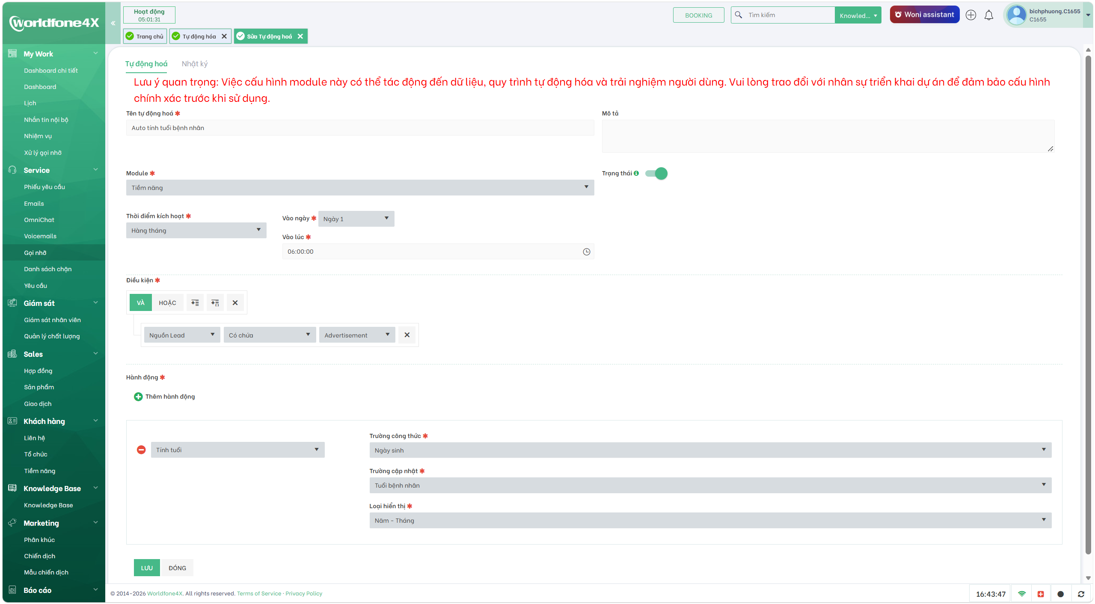The image size is (1095, 604).
Task: Open the Hàng tháng trigger dropdown
Action: (x=196, y=230)
